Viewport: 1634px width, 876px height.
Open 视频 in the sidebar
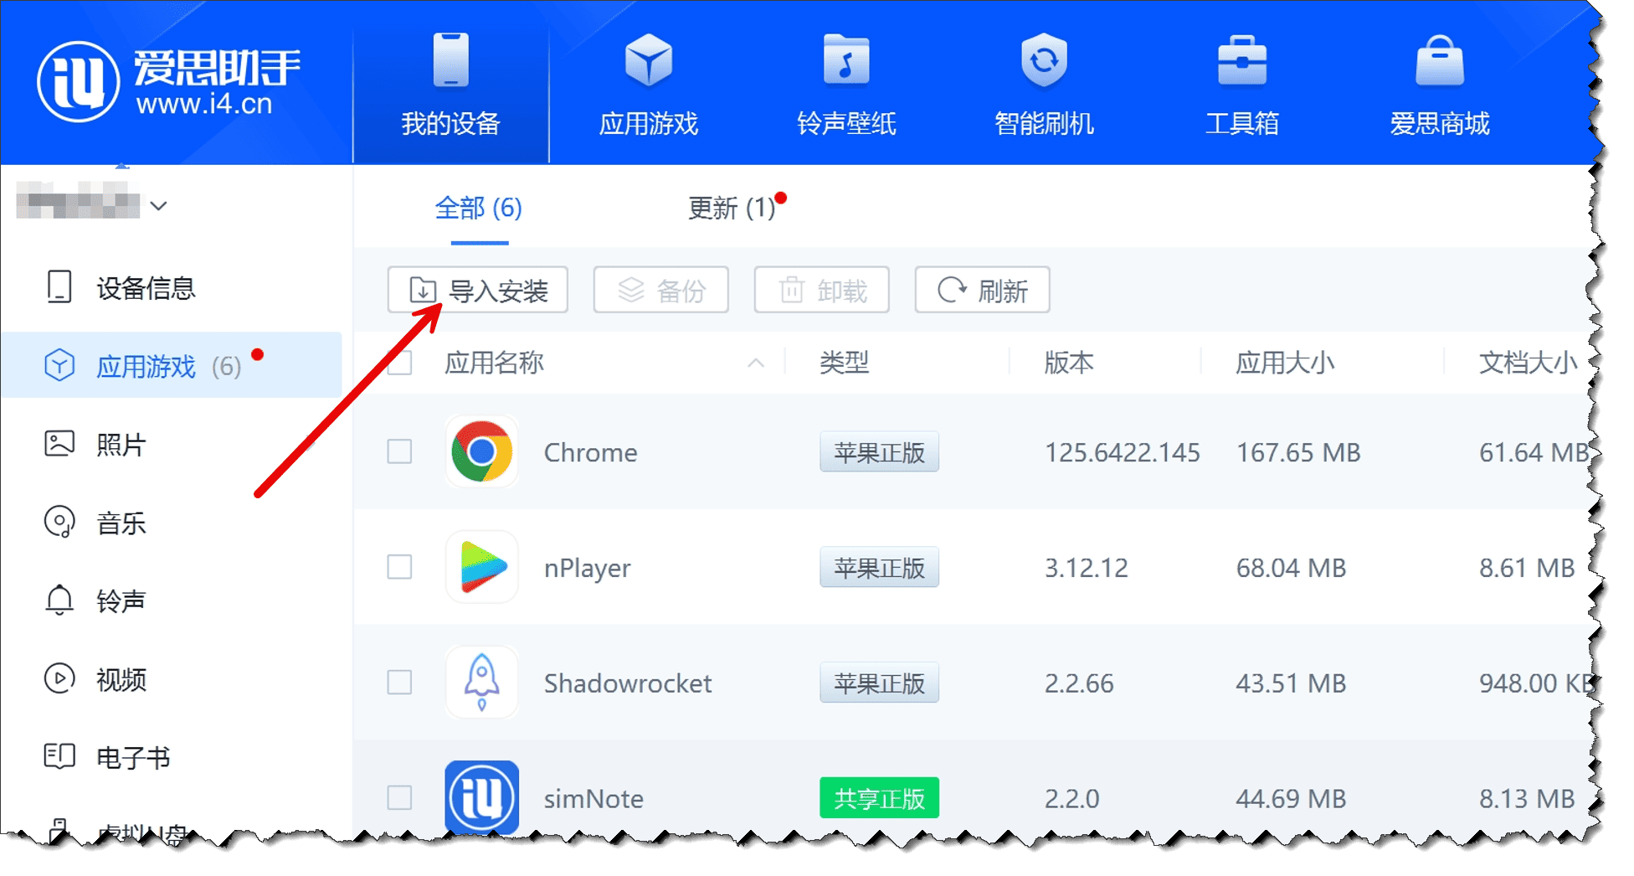click(95, 678)
